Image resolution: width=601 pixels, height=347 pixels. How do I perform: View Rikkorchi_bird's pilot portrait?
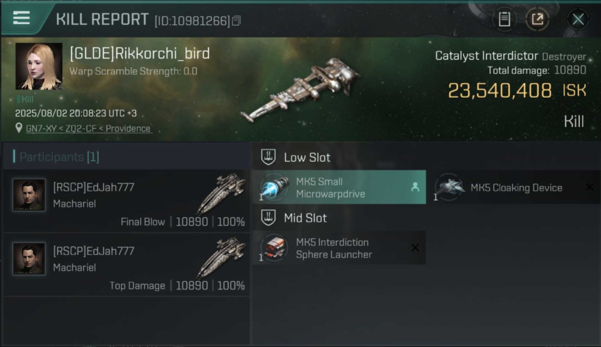(x=39, y=66)
